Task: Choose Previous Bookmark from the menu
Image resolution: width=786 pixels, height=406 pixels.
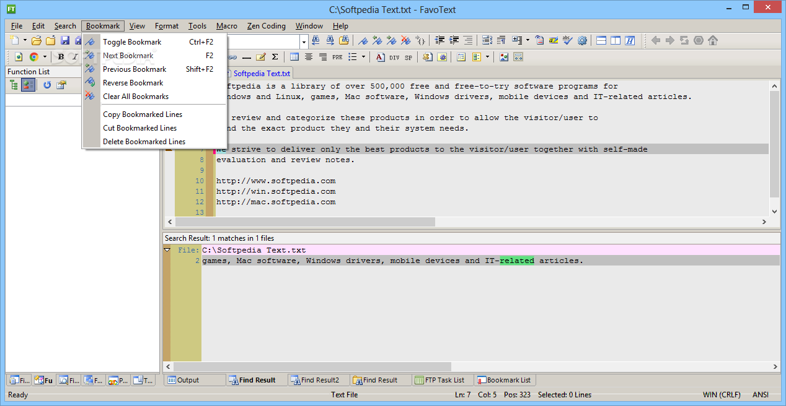Action: click(x=155, y=69)
